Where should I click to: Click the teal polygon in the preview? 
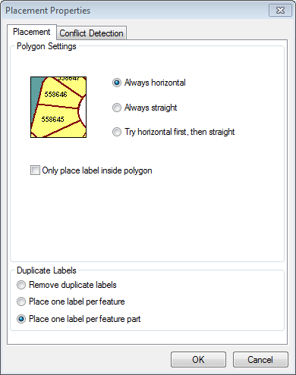coord(36,96)
